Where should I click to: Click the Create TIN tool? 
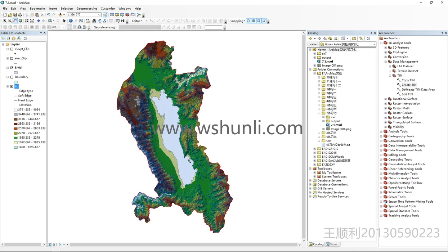(x=409, y=85)
